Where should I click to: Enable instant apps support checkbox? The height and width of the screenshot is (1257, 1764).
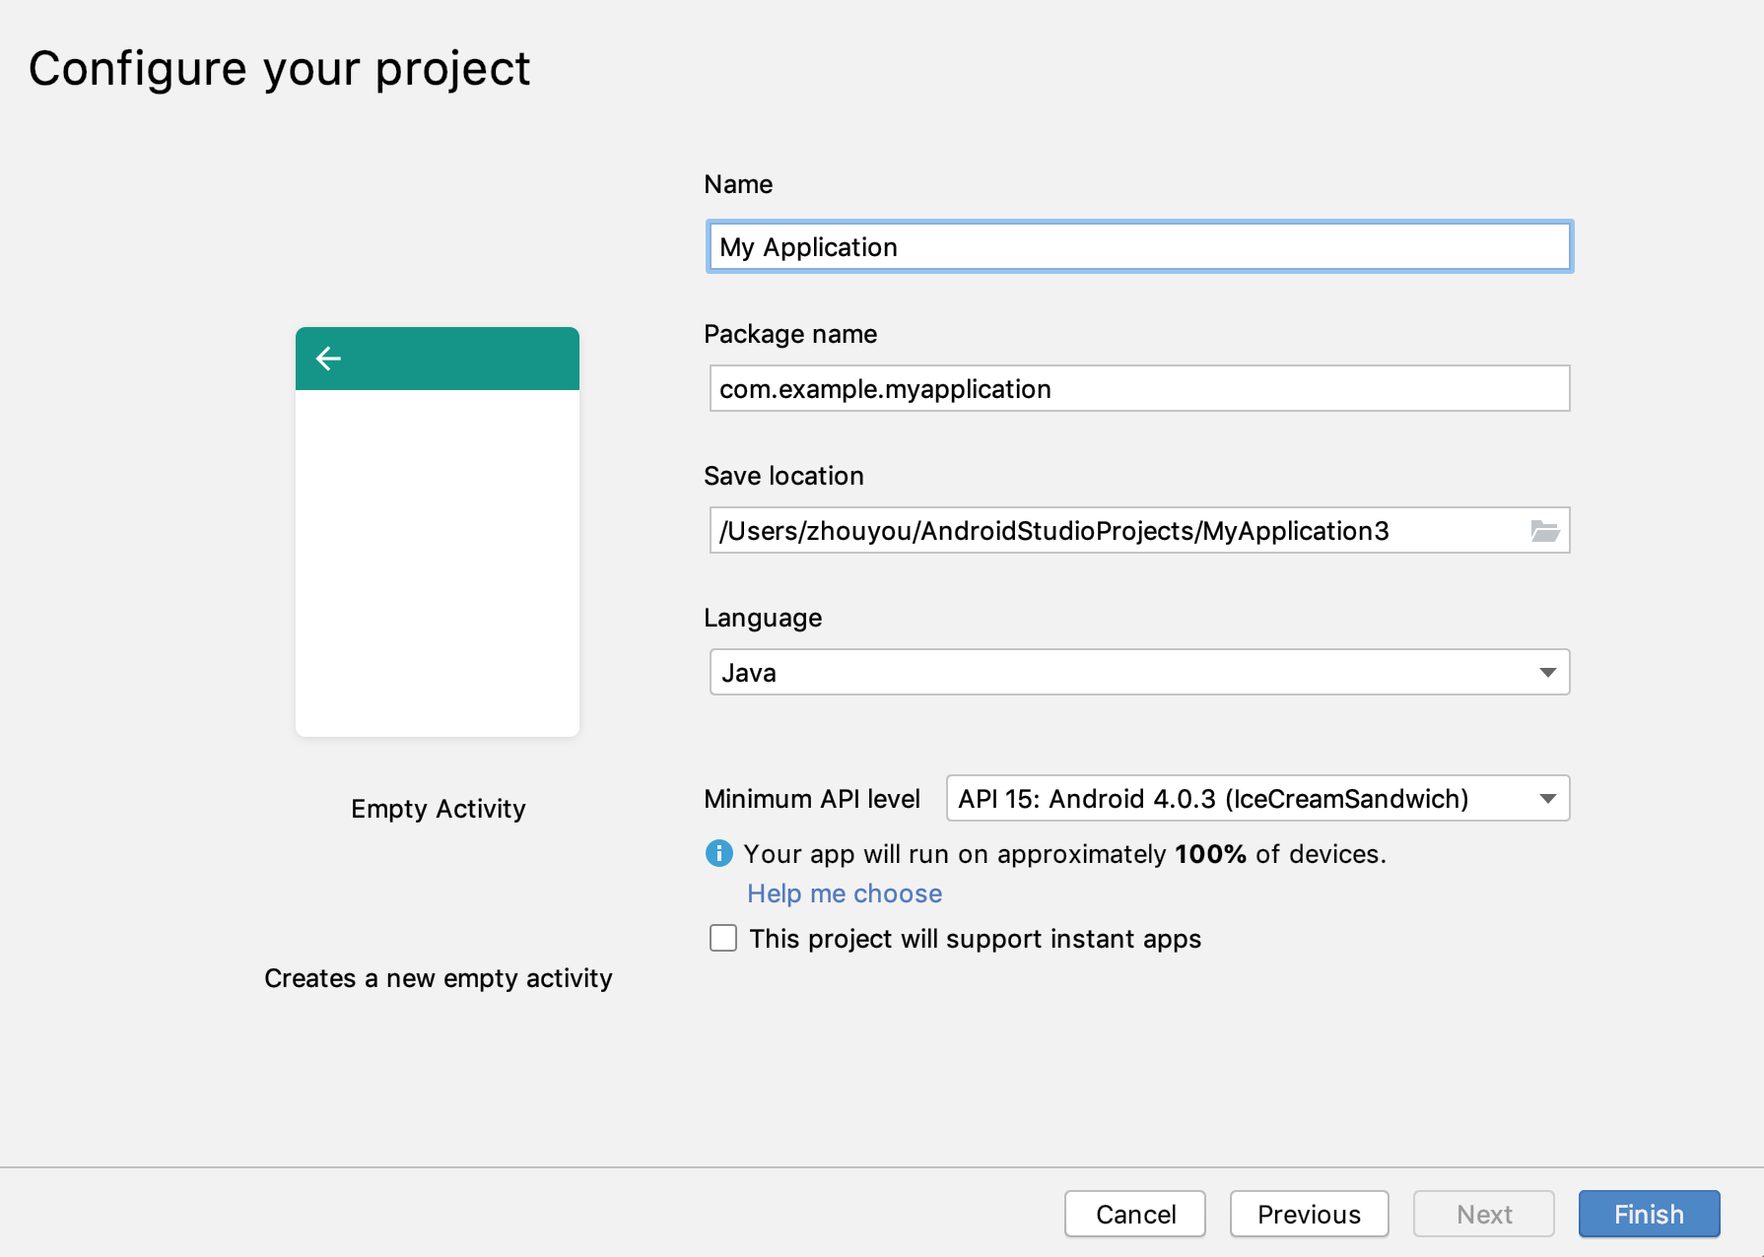[723, 938]
